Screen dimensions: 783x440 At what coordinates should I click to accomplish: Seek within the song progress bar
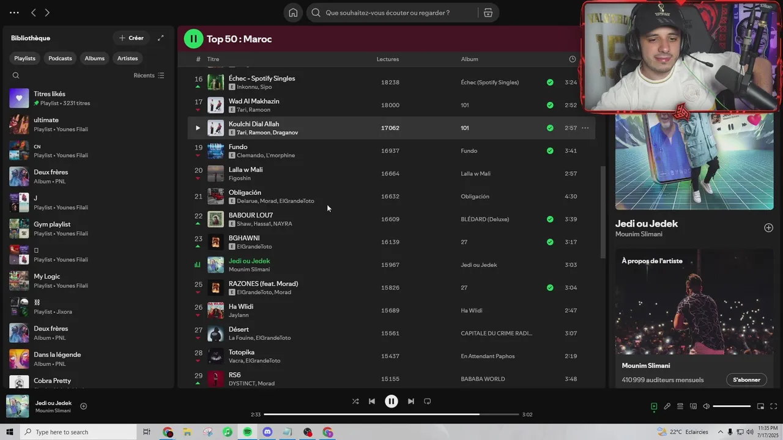coord(391,414)
